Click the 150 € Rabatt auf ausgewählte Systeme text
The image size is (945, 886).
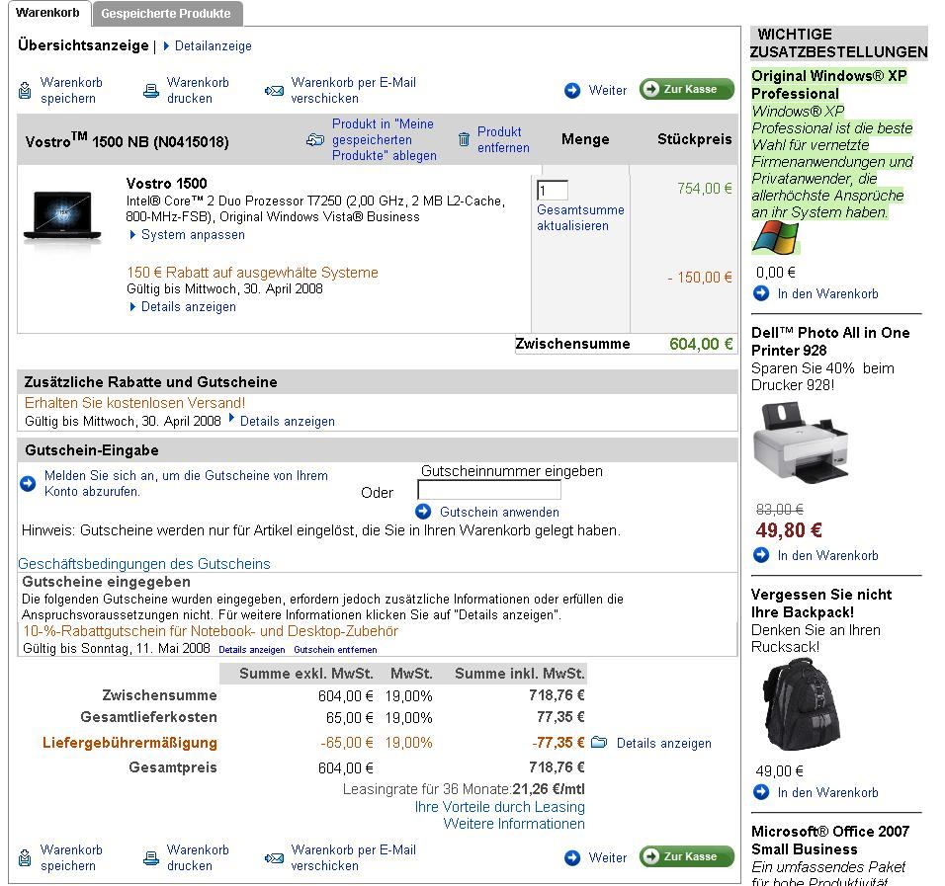pyautogui.click(x=252, y=273)
